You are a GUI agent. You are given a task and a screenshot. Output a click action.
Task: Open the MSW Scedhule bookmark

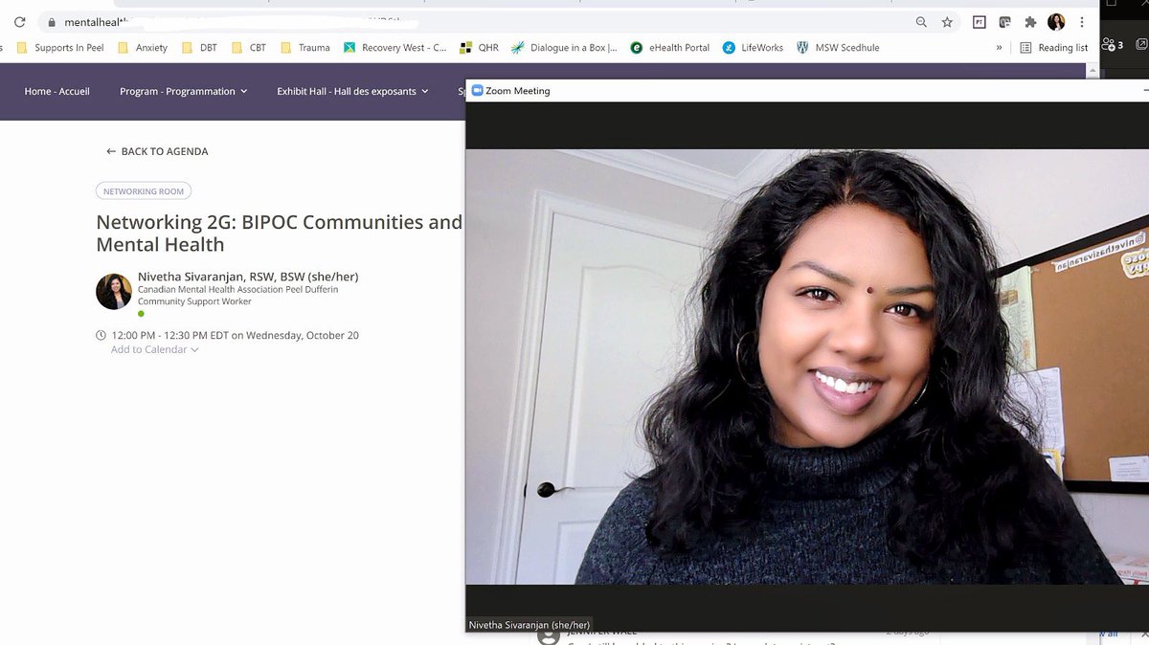pos(838,48)
